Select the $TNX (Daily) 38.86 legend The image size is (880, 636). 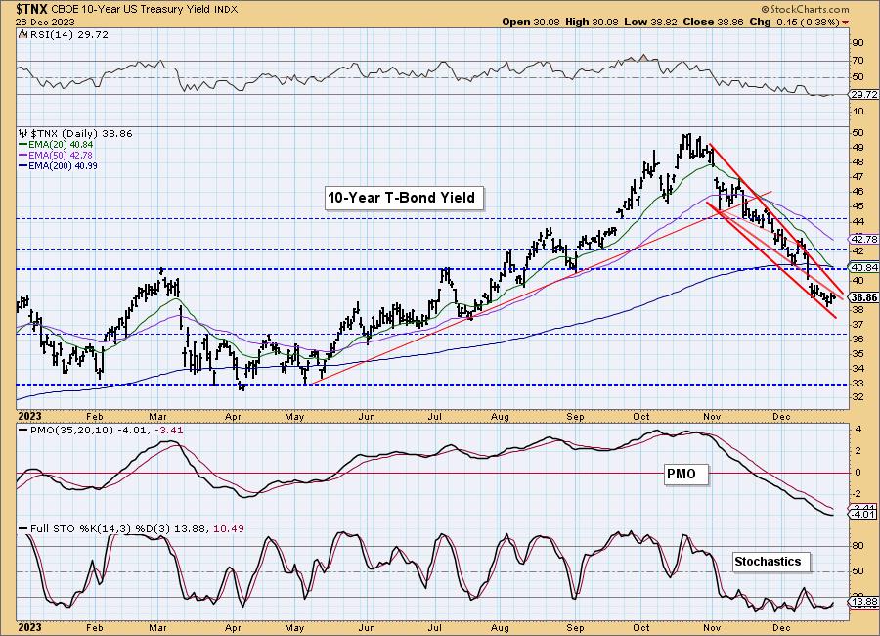point(81,133)
